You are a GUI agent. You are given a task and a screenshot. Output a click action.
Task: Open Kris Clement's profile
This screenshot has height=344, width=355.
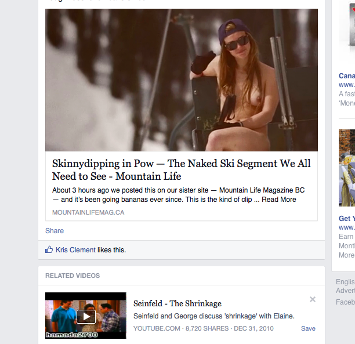tap(75, 250)
